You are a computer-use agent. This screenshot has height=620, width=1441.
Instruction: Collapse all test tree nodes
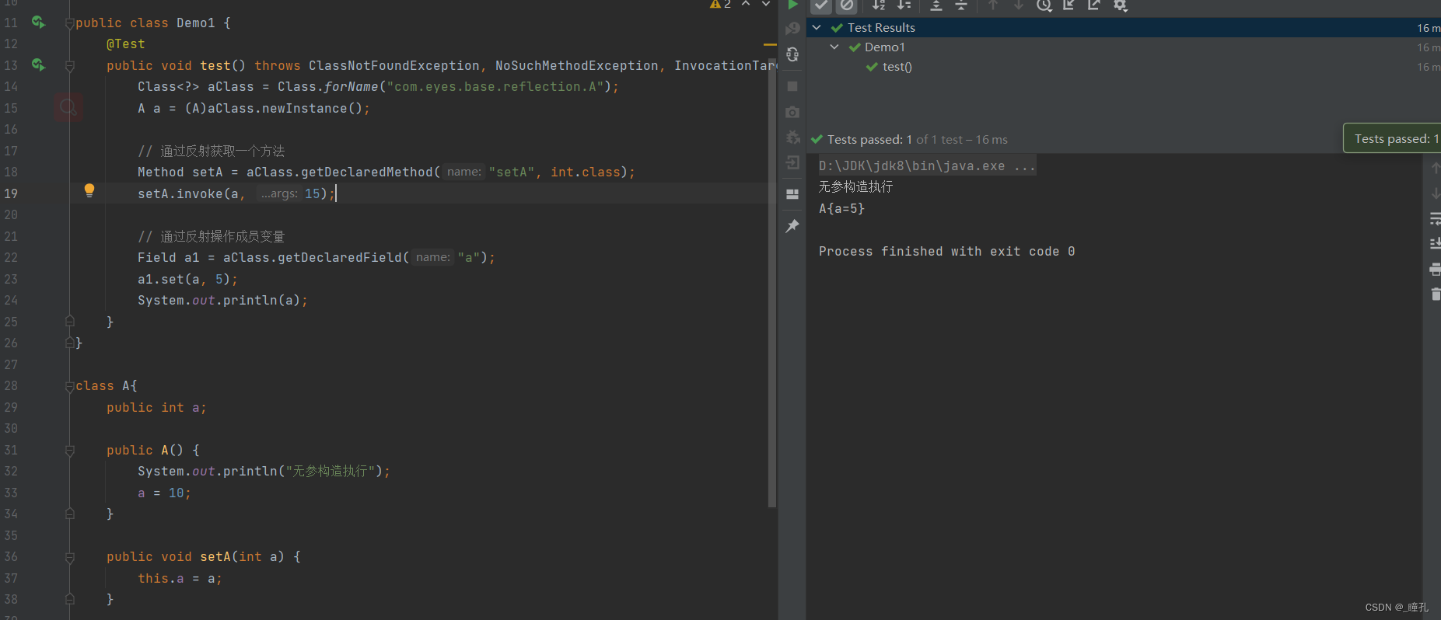pos(961,5)
